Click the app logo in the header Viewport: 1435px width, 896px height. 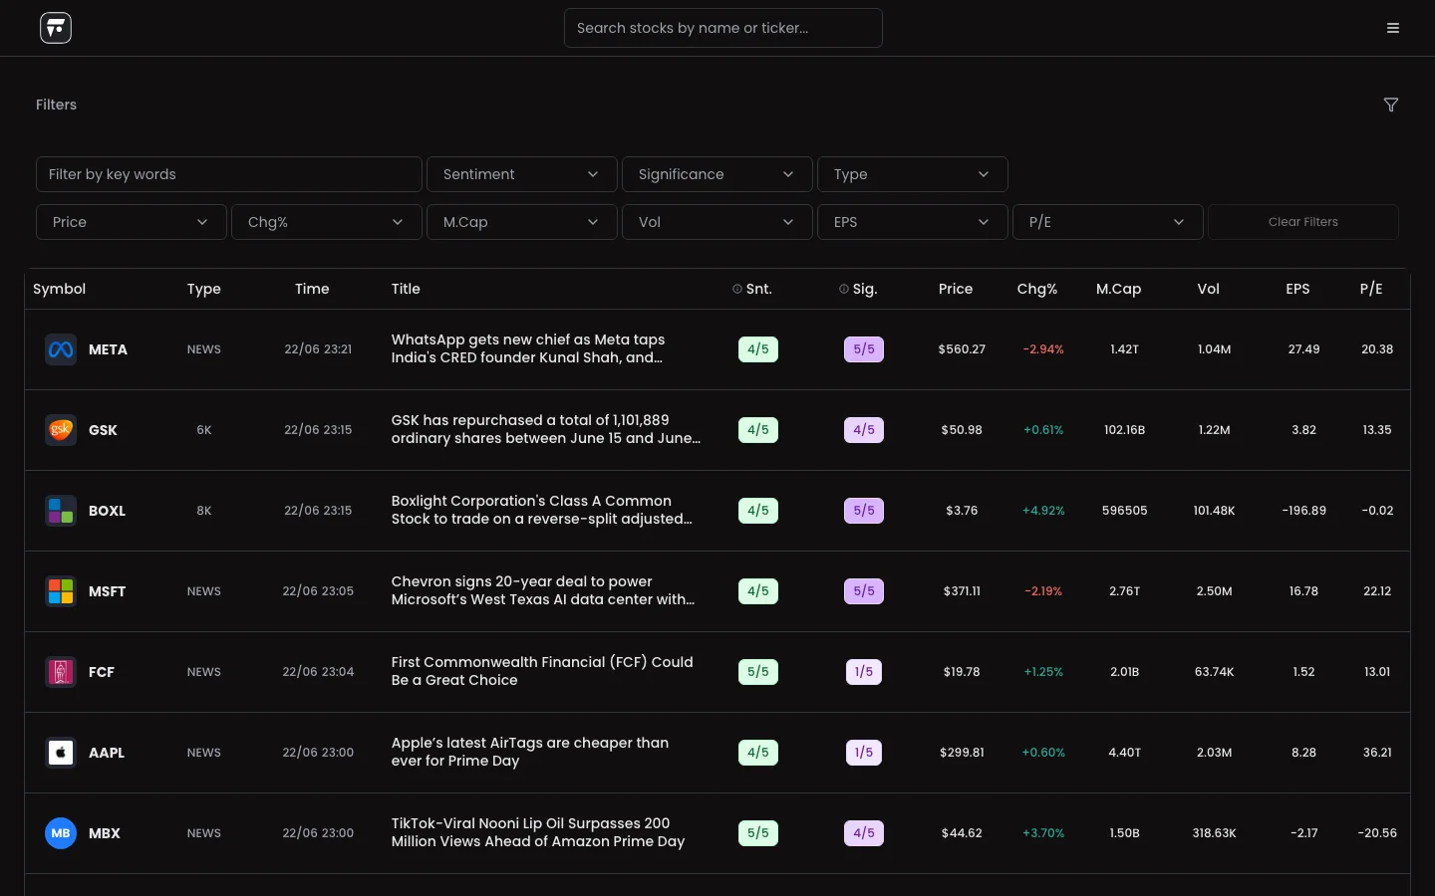click(x=56, y=28)
